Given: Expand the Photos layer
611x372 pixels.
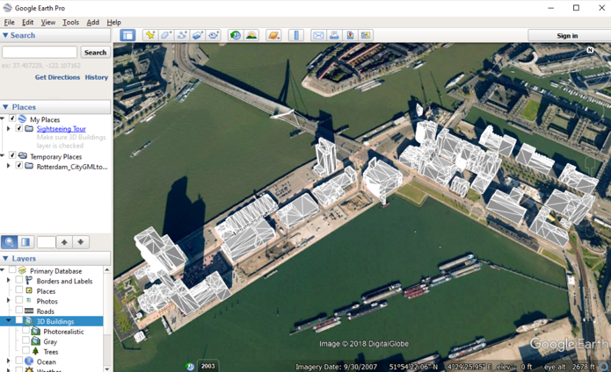Looking at the screenshot, I should 8,300.
